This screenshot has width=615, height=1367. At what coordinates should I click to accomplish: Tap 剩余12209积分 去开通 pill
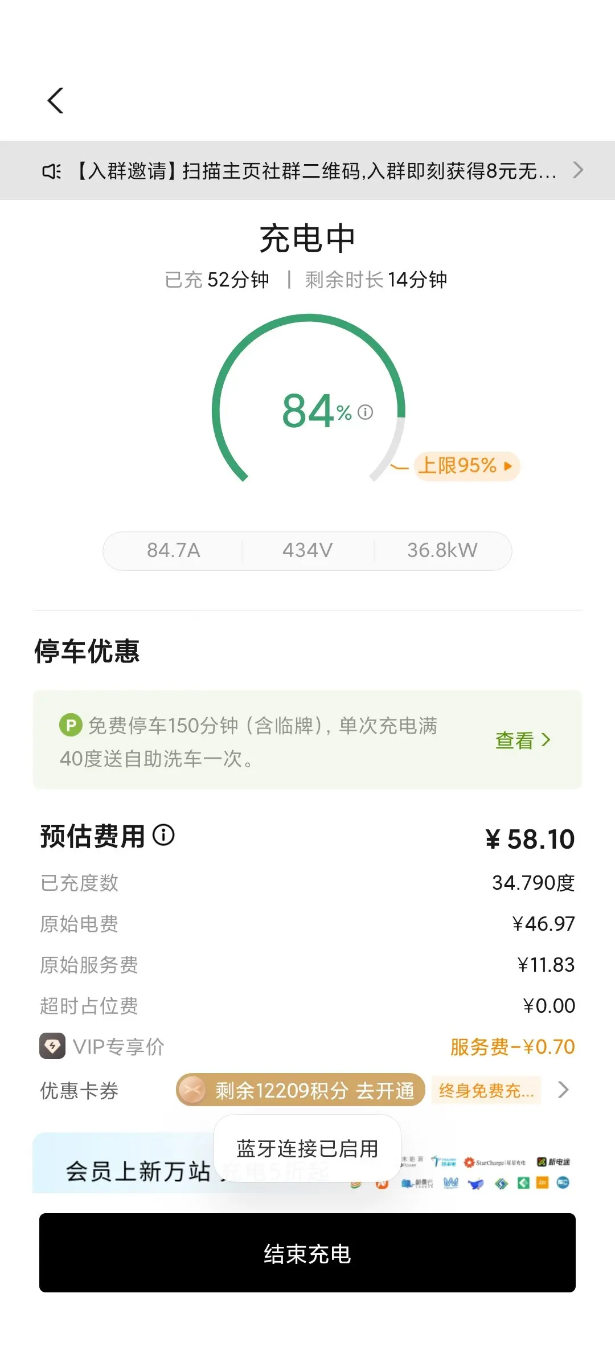tap(301, 1090)
